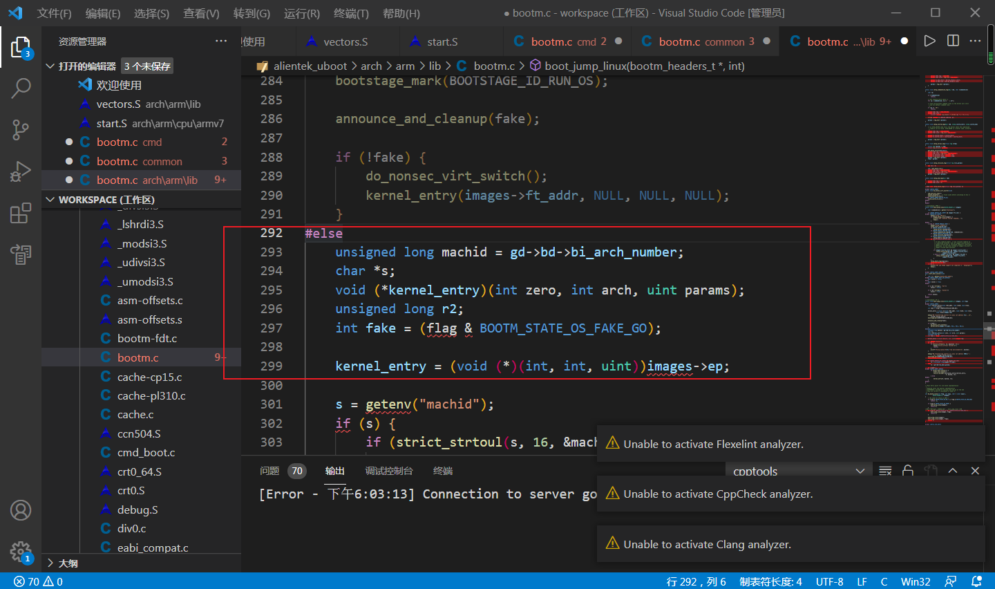
Task: Click CppCheck analyzer warning notification
Action: [x=790, y=494]
